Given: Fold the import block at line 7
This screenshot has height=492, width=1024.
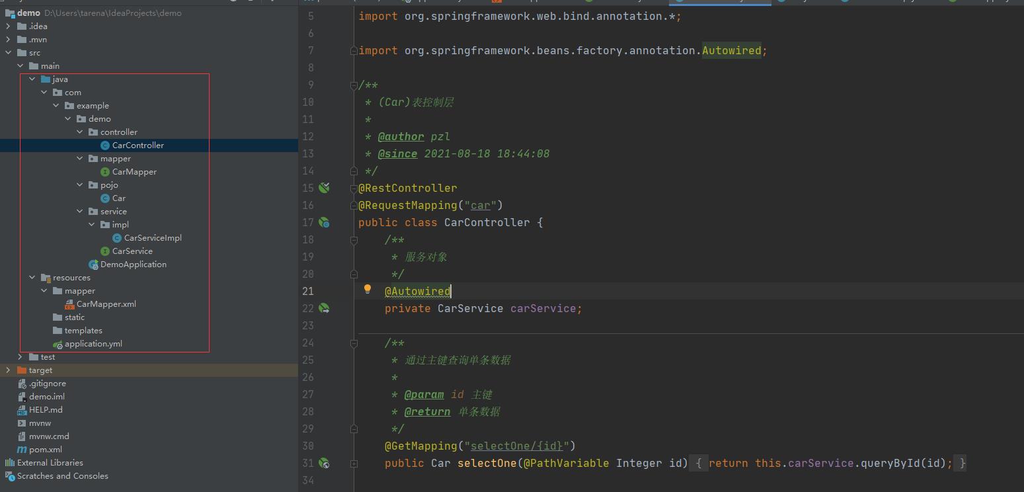Looking at the screenshot, I should click(354, 51).
